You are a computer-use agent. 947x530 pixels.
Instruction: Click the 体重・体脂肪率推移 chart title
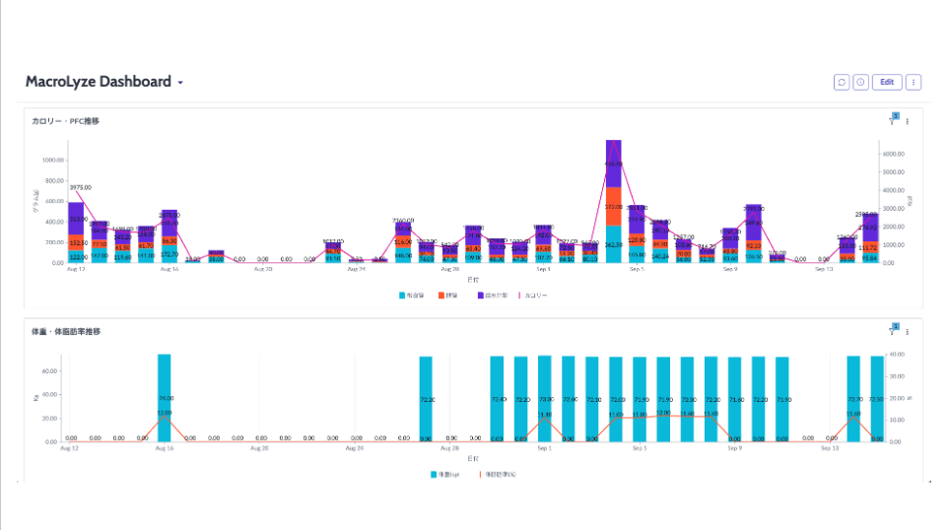[65, 332]
